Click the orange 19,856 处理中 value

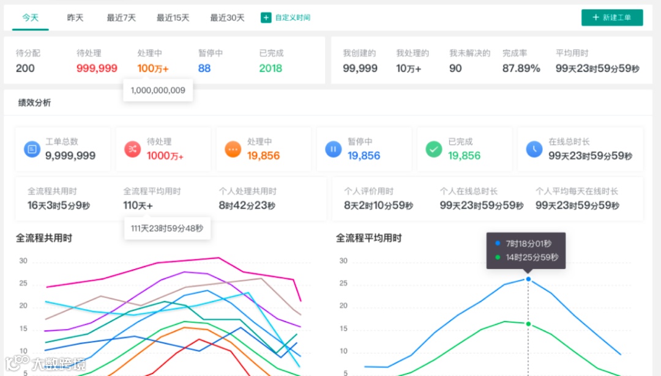pos(263,156)
